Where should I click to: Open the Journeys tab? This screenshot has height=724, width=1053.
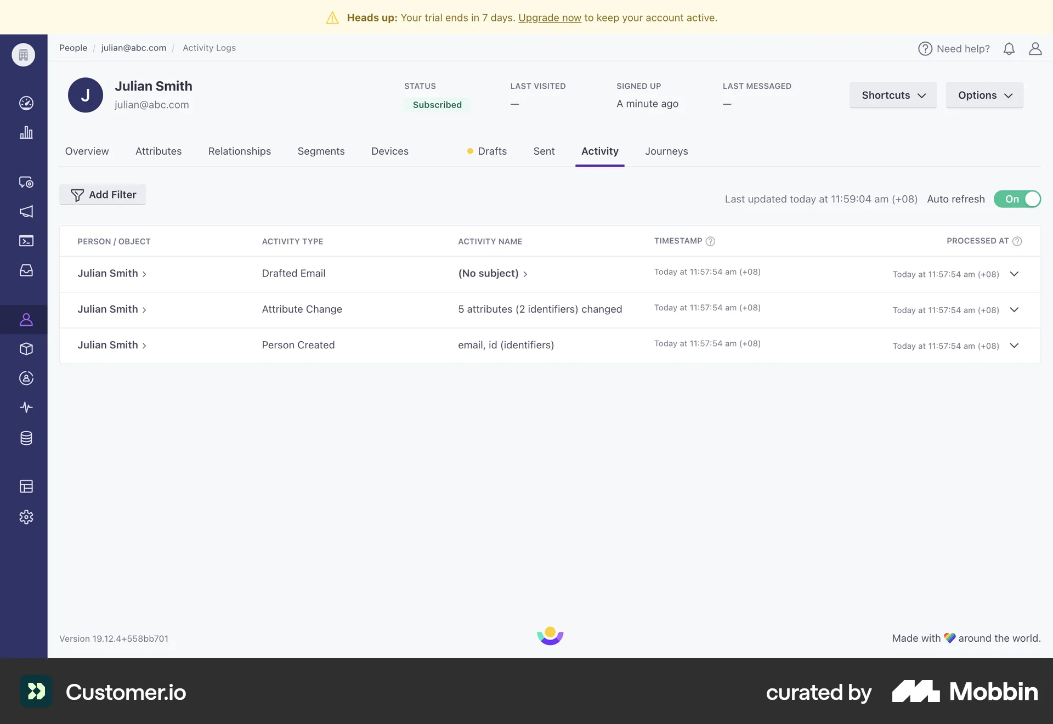pyautogui.click(x=666, y=151)
